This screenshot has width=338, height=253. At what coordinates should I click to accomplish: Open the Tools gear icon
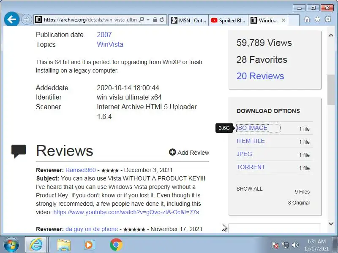coord(328,19)
